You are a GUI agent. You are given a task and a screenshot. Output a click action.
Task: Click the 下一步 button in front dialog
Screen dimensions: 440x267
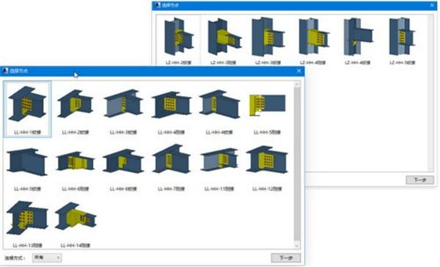tap(286, 257)
